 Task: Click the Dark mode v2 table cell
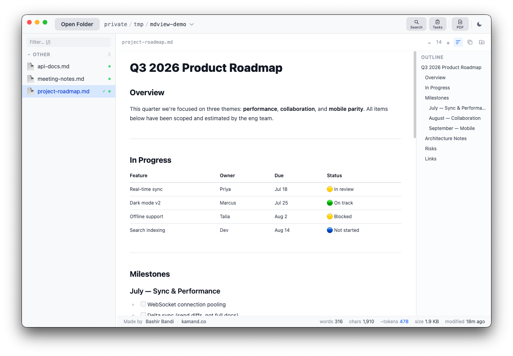coord(145,203)
